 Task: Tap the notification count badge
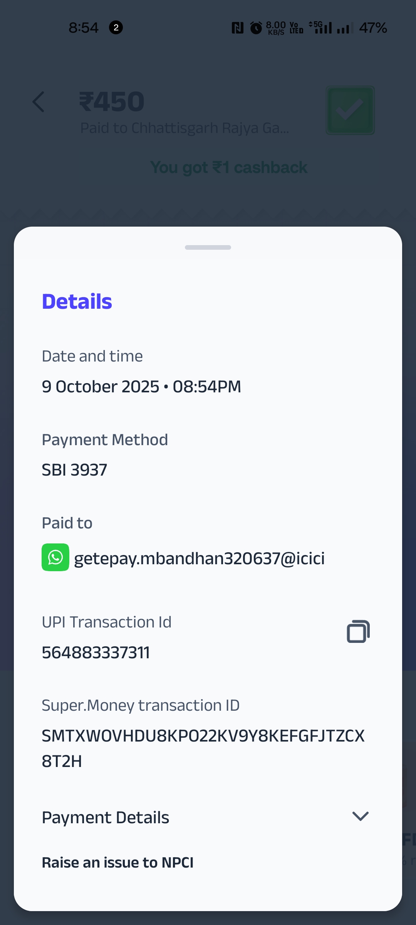coord(116,28)
